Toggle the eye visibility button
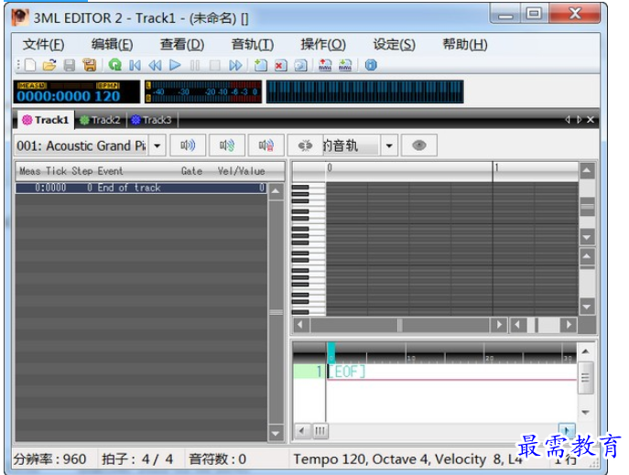Image resolution: width=629 pixels, height=475 pixels. [x=419, y=146]
